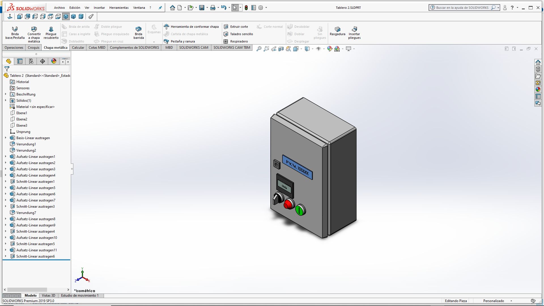
Task: Open the Appearances color wheel pane
Action: tap(538, 90)
